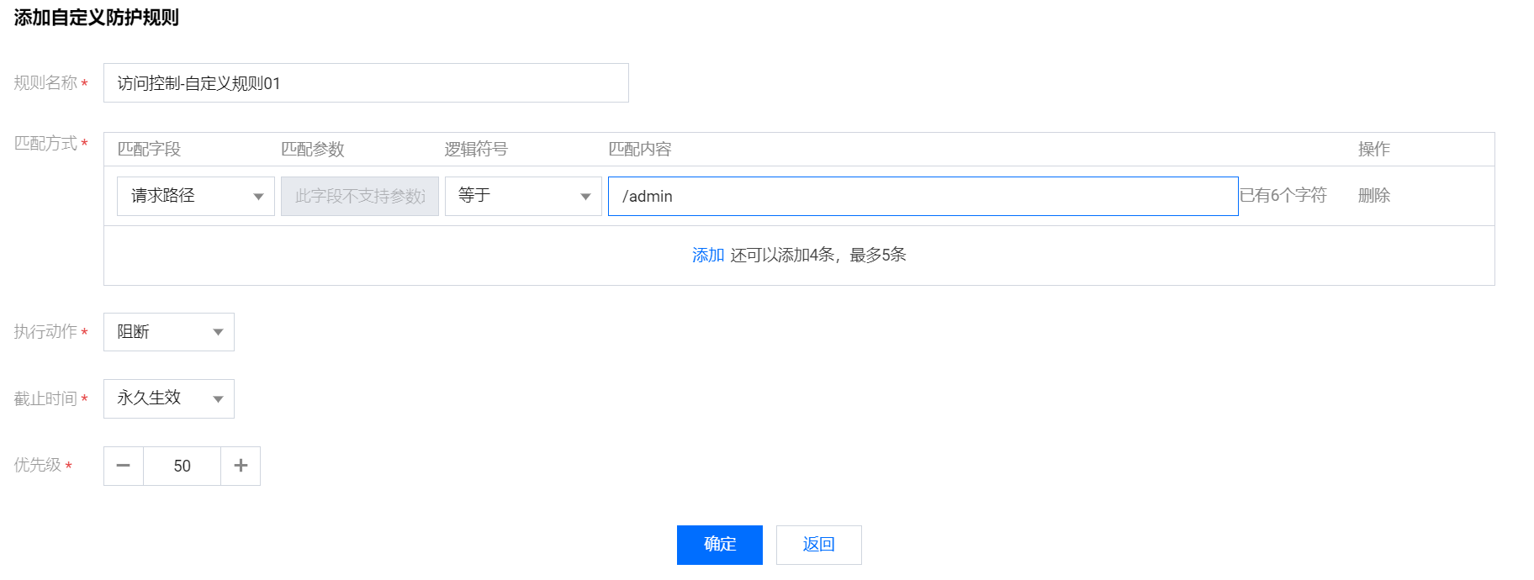Click the 操作 column header
This screenshot has height=580, width=1534.
[x=1373, y=149]
